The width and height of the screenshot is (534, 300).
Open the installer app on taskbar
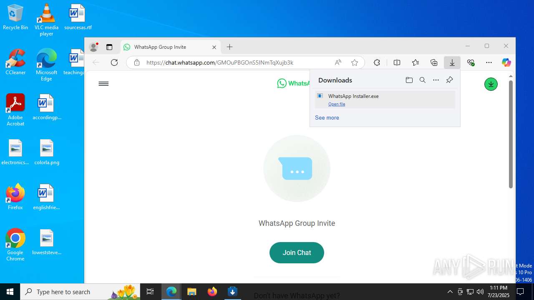coord(232,292)
